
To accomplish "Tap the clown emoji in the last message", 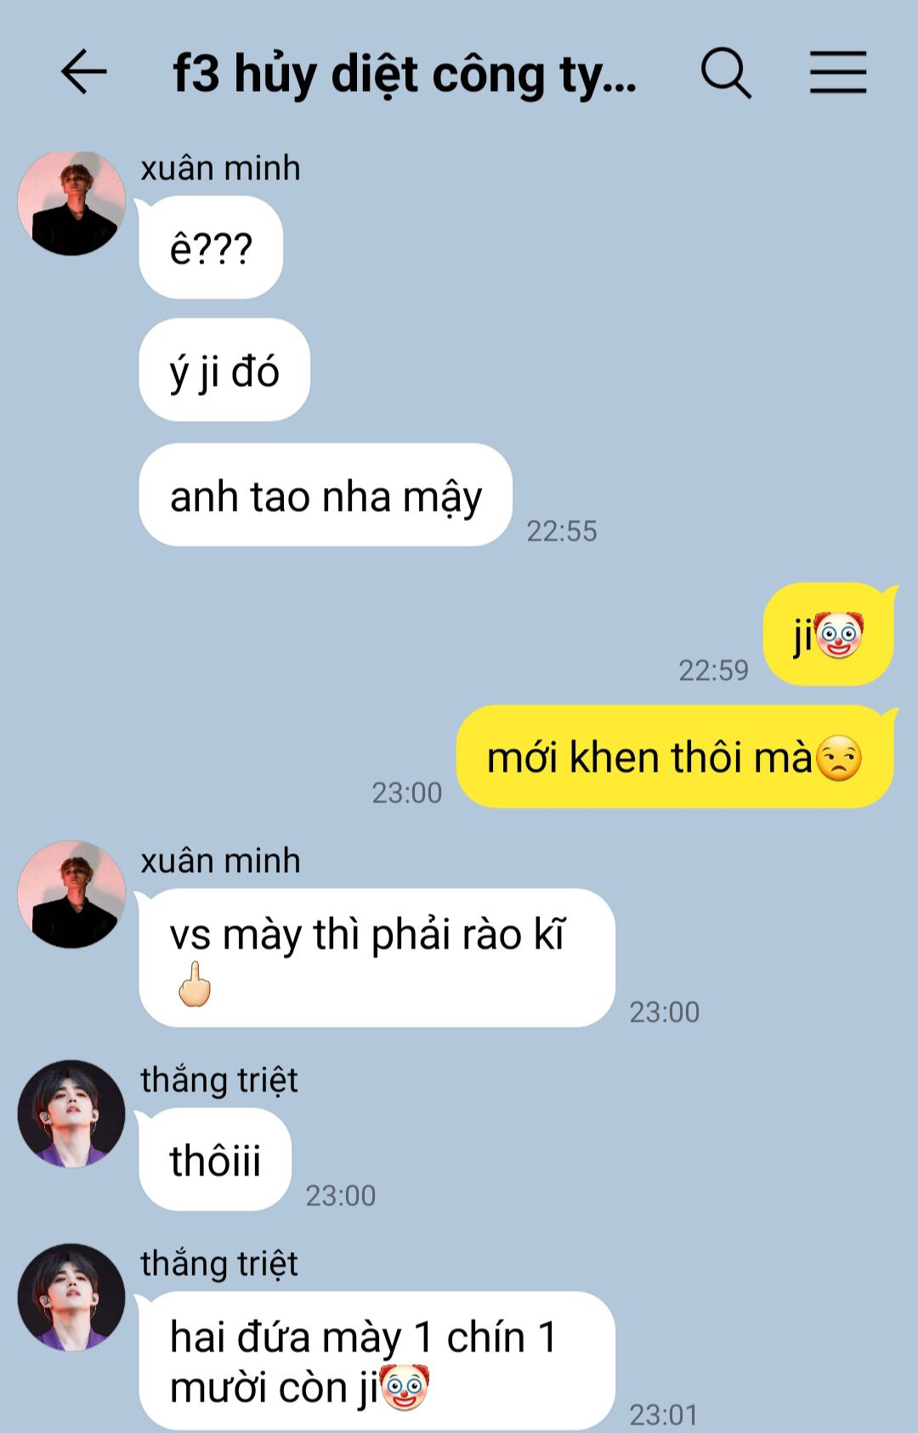I will (x=404, y=1388).
